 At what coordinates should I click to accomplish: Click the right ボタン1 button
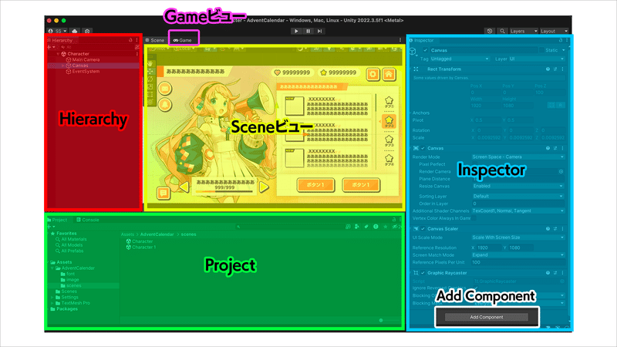pos(361,185)
